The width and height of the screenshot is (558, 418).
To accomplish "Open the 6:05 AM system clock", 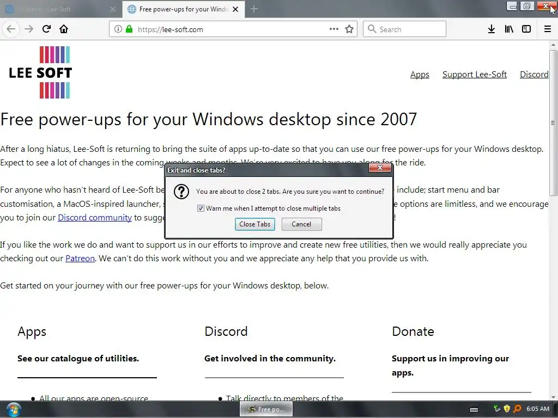I will tap(538, 409).
